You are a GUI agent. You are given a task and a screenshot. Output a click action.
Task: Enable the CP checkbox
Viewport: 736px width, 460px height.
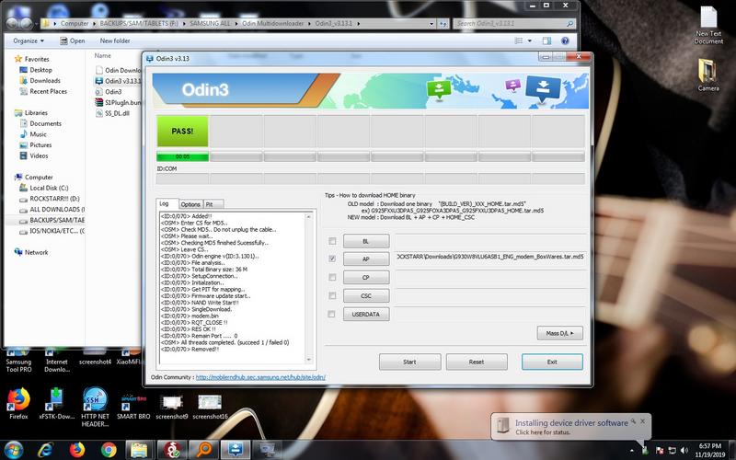(332, 277)
